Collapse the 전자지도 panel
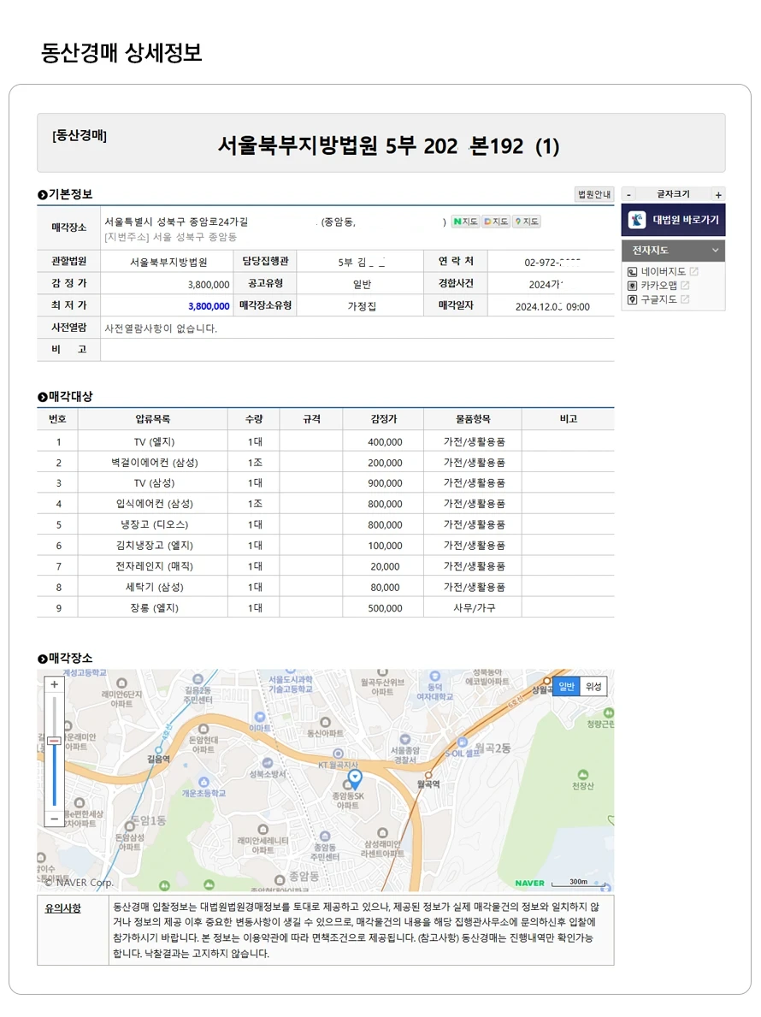The height and width of the screenshot is (1017, 761). 715,251
